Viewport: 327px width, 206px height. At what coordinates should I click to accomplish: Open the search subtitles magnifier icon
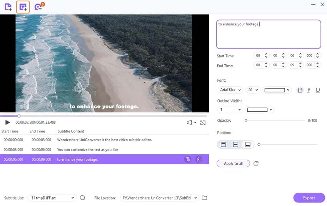[x=82, y=198]
